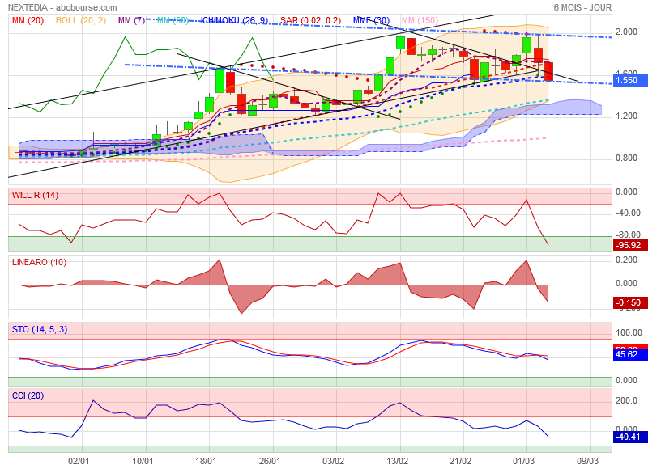This screenshot has width=648, height=469.
Task: Click the -40.00 value on Williams R axis
Action: 629,213
